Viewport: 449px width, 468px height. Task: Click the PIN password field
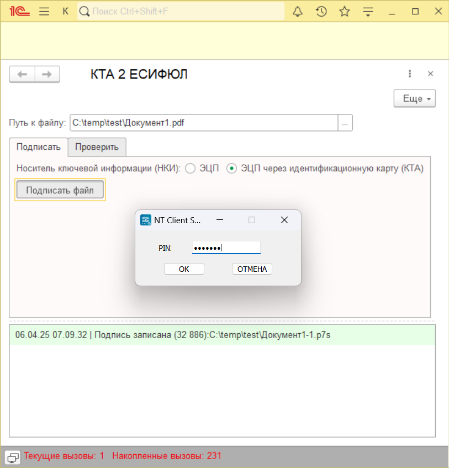click(x=226, y=248)
